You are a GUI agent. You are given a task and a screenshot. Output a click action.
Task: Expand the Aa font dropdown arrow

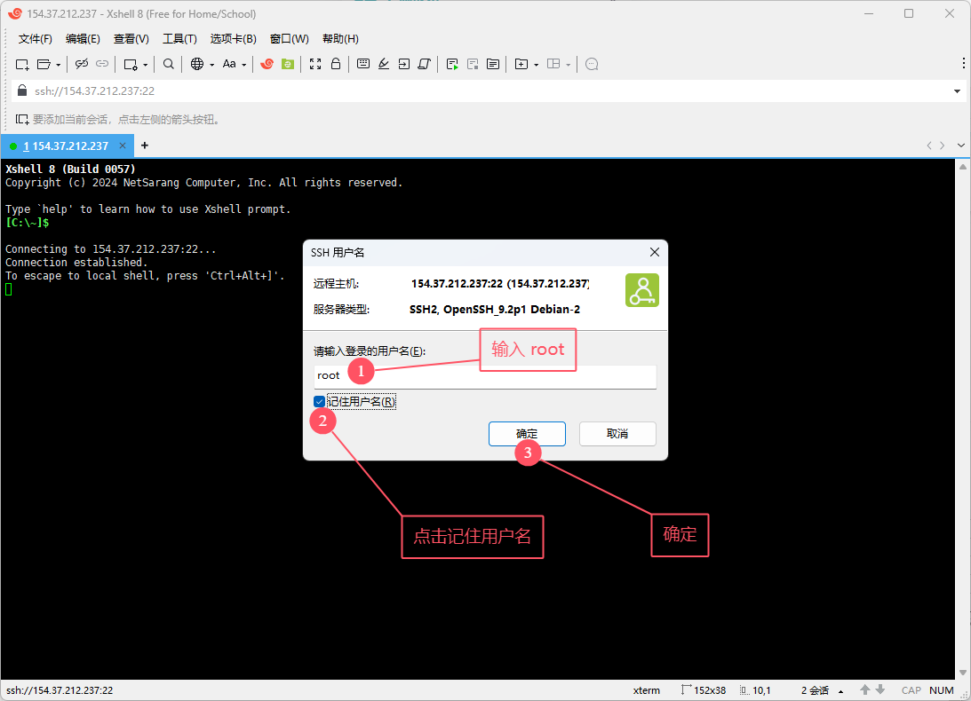tap(244, 65)
